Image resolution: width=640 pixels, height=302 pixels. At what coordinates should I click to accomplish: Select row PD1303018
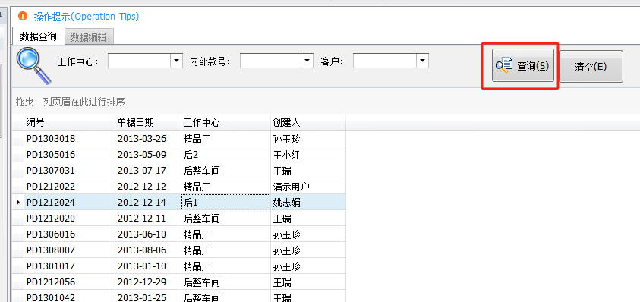pos(178,139)
